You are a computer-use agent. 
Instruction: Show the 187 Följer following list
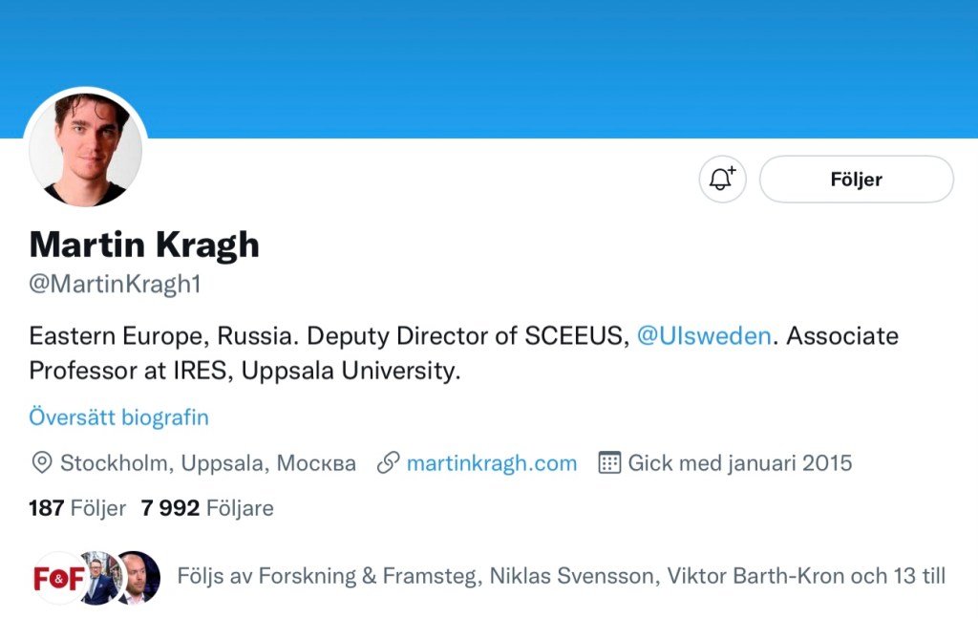click(77, 508)
